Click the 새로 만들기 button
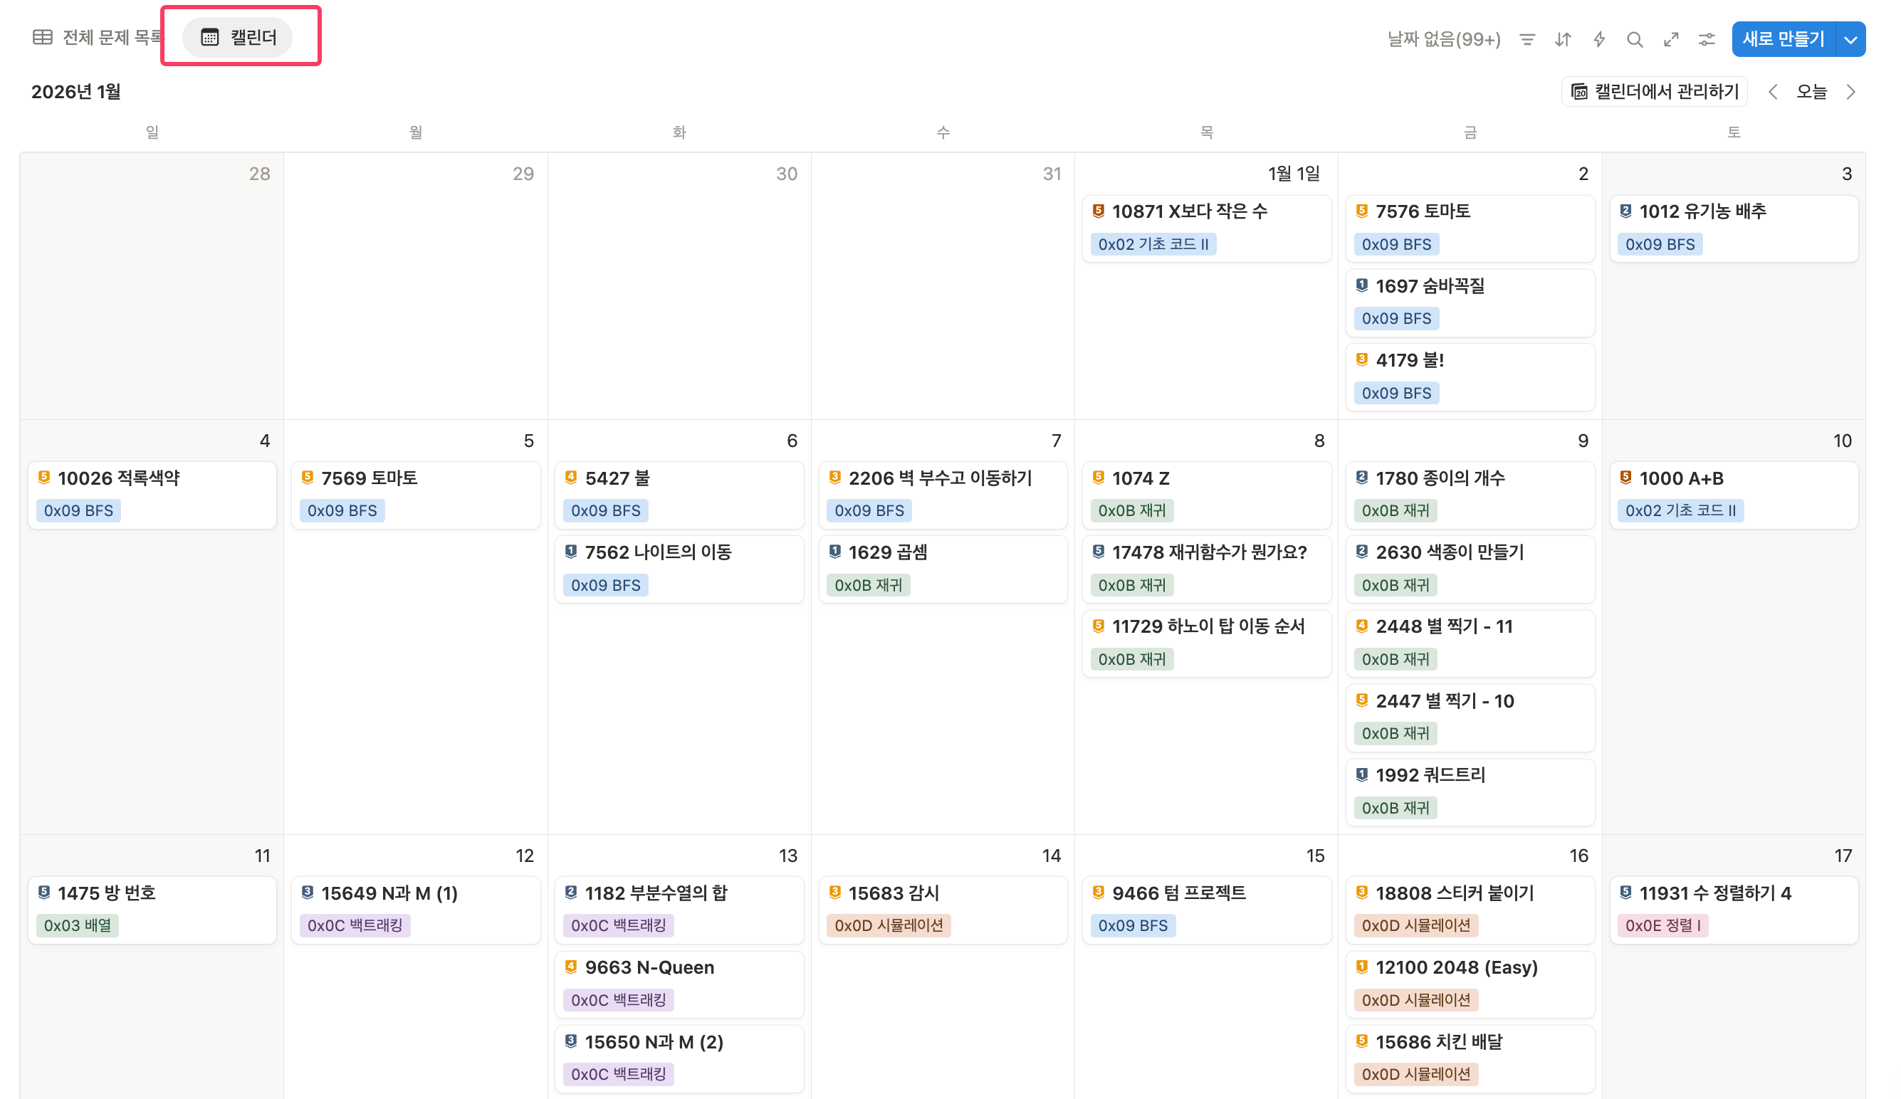This screenshot has width=1901, height=1099. click(1784, 39)
